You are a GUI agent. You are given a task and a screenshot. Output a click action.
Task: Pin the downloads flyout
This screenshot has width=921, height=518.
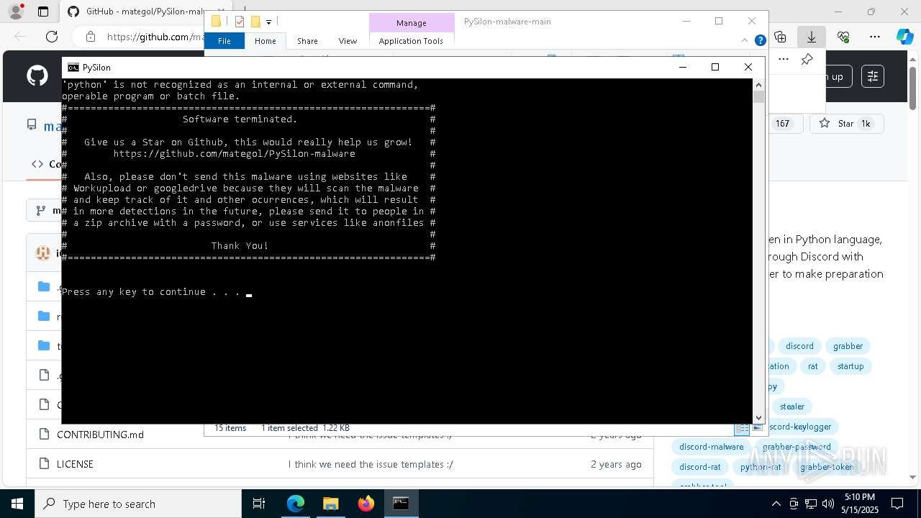(x=807, y=59)
